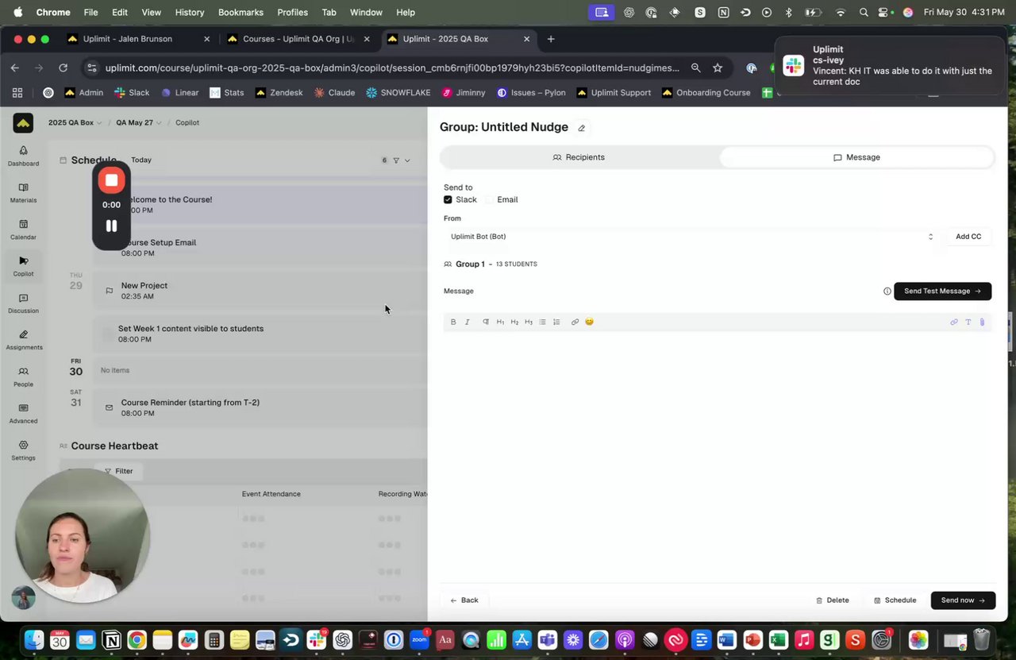Stop the screen recording
Viewport: 1016px width, 660px height.
[x=111, y=180]
